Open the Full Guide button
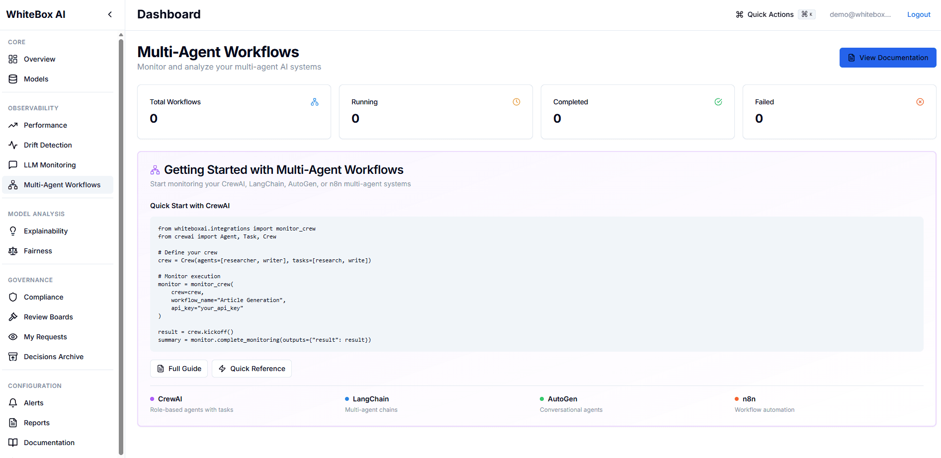 [x=179, y=369]
